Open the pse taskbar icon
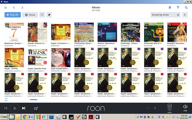 (51, 117)
